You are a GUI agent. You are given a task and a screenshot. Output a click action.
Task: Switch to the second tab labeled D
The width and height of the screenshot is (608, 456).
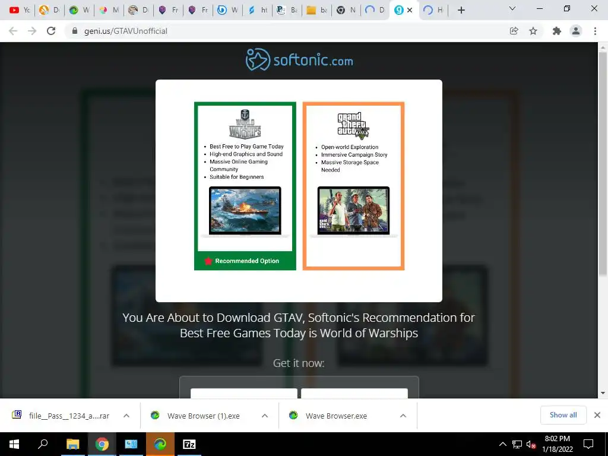click(138, 10)
